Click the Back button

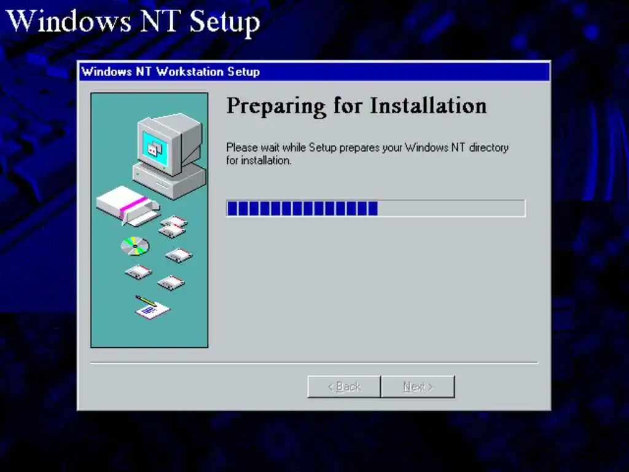344,387
